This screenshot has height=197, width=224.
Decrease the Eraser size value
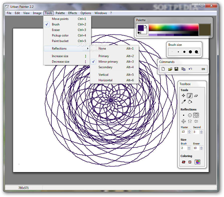pyautogui.click(x=201, y=149)
